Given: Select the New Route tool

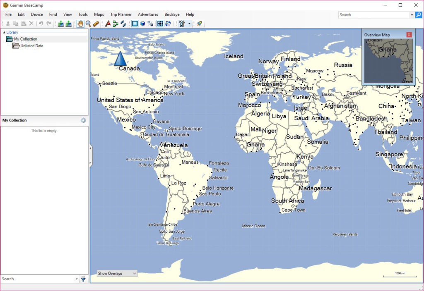Looking at the screenshot, I should tap(116, 24).
